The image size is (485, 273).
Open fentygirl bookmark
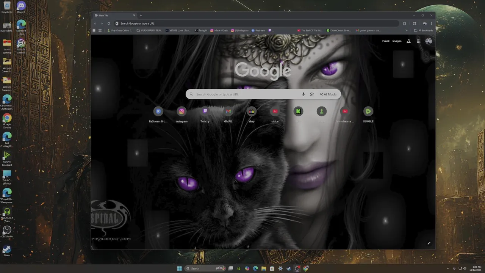201,30
